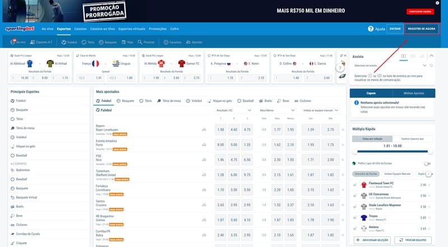Open Al Akhdoud vs Al Ittihad match card
Screen dimensions: 448x247
click(x=40, y=67)
